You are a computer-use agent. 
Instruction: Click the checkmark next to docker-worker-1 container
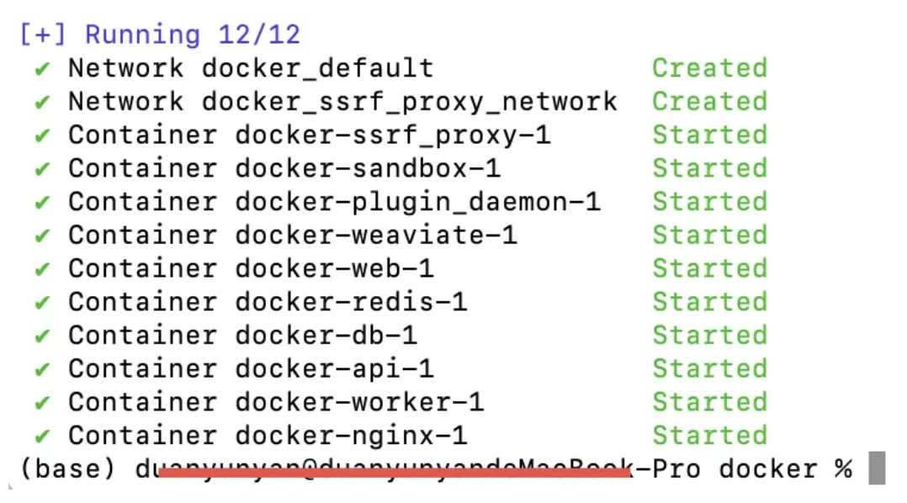click(42, 403)
